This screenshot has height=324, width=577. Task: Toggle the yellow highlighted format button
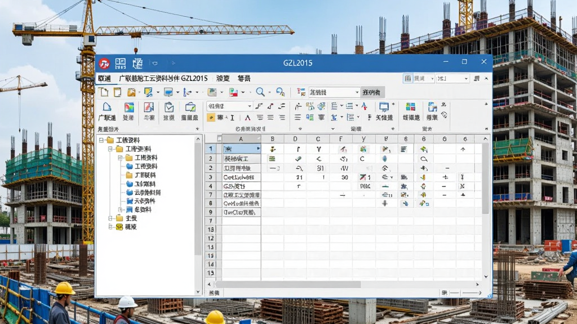tap(211, 118)
